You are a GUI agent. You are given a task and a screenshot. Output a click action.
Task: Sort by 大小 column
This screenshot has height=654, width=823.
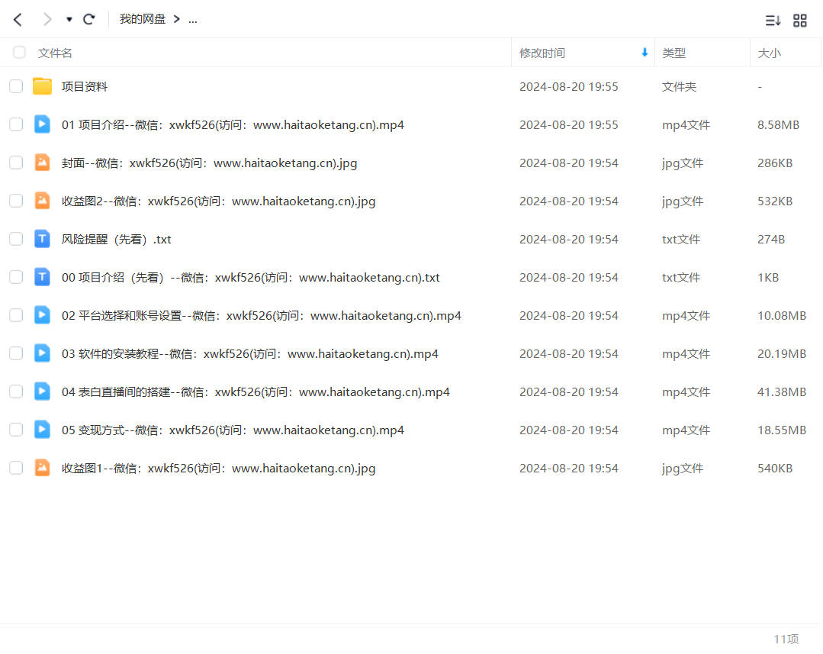[770, 53]
